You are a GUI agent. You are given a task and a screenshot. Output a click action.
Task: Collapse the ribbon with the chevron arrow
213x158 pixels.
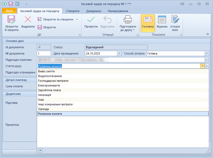tap(208, 34)
